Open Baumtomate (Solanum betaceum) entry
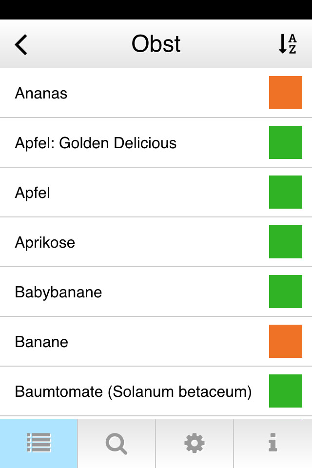The image size is (312, 468). coord(156,391)
